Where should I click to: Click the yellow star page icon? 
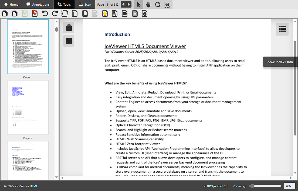point(105,13)
